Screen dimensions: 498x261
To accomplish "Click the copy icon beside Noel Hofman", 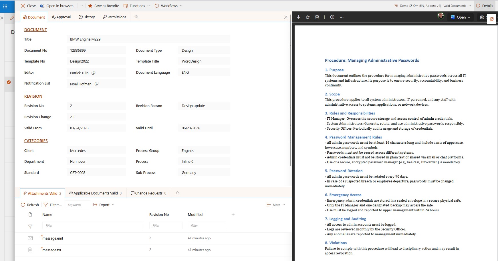I will 96,84.
